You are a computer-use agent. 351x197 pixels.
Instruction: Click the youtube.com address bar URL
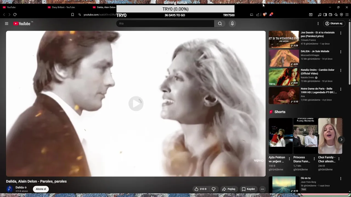(100, 15)
